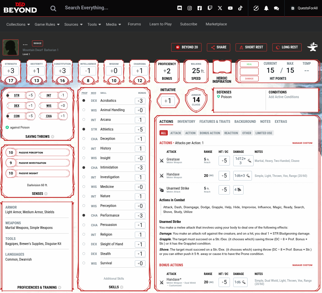Open the messages chat bubbles icon

click(276, 8)
